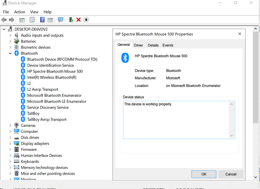Image resolution: width=260 pixels, height=189 pixels.
Task: Click the keyboard icon next to Keyboards
Action: (x=17, y=161)
